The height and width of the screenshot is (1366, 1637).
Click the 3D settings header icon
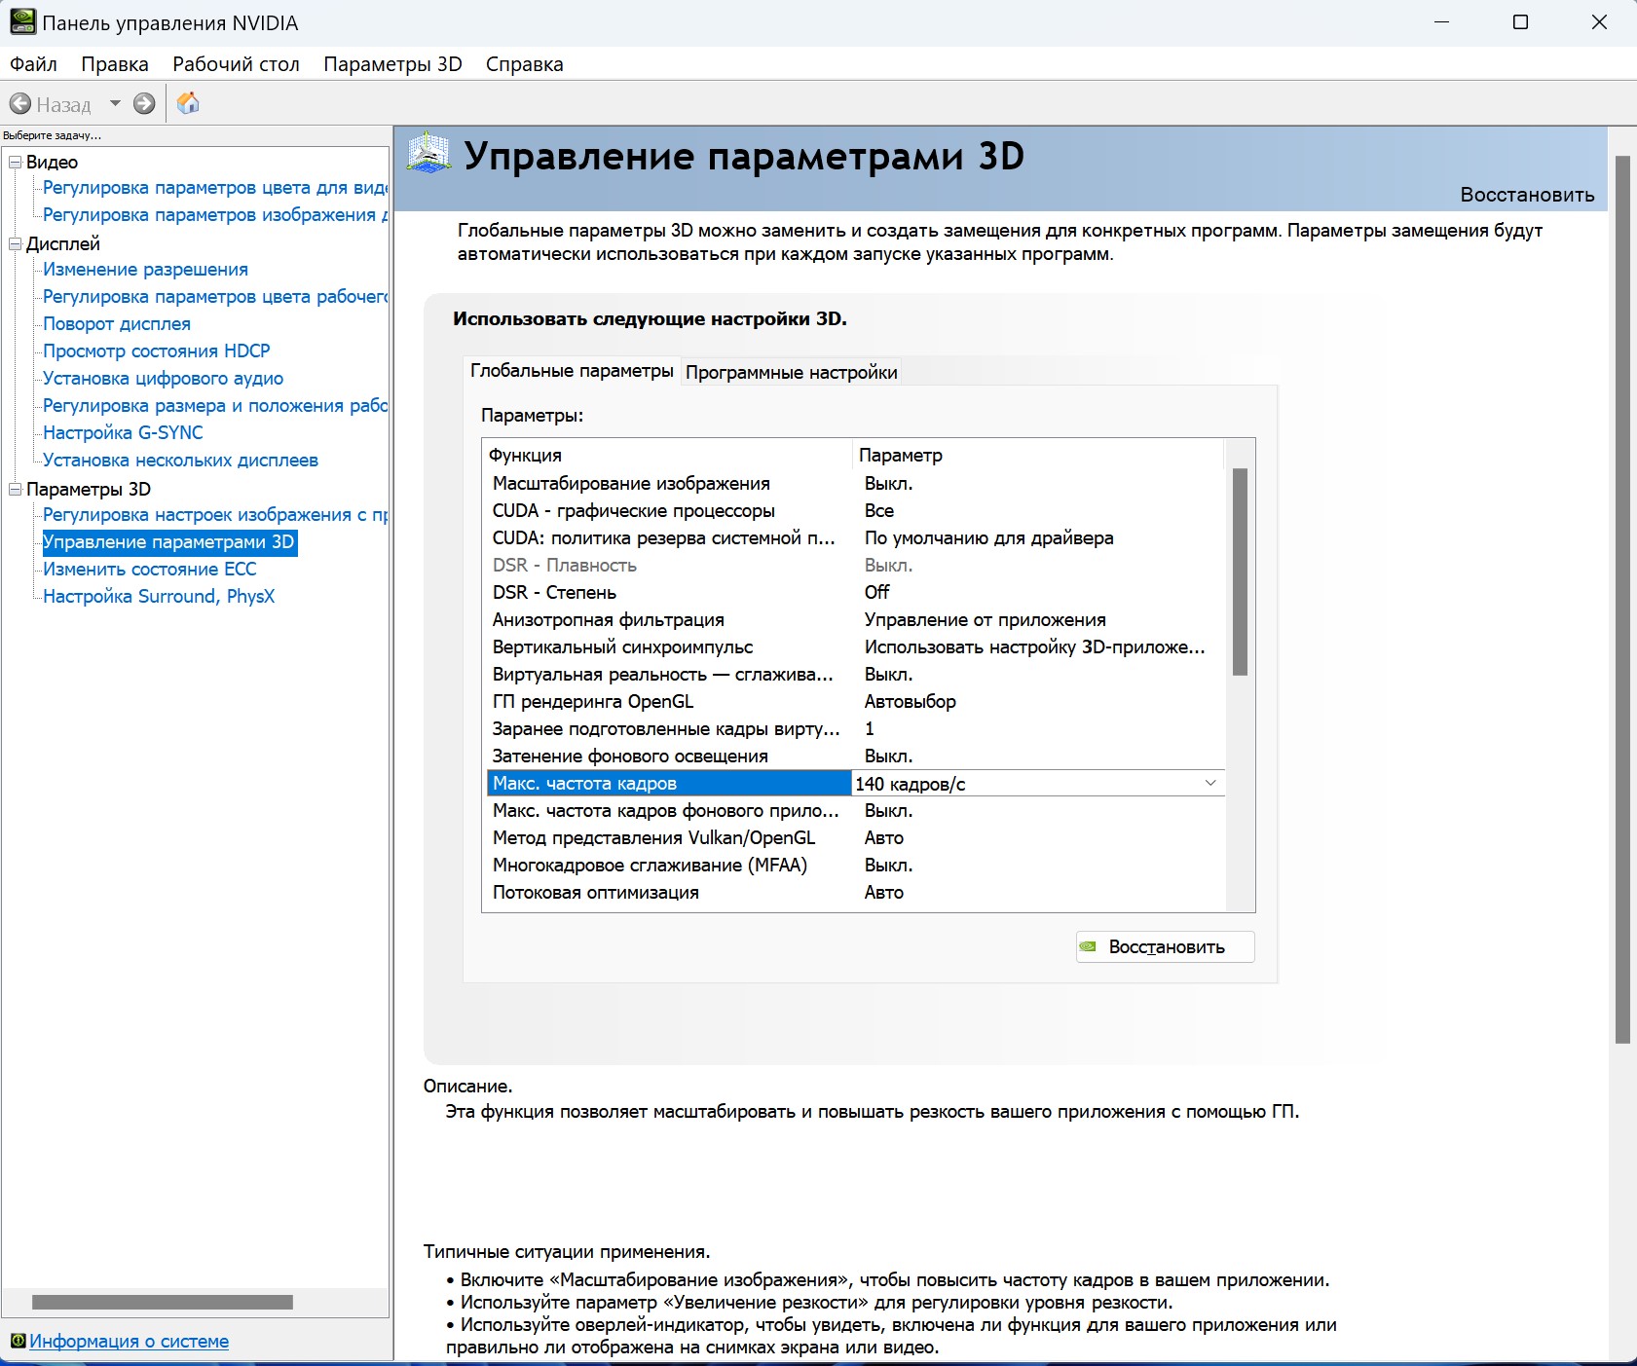click(x=428, y=154)
